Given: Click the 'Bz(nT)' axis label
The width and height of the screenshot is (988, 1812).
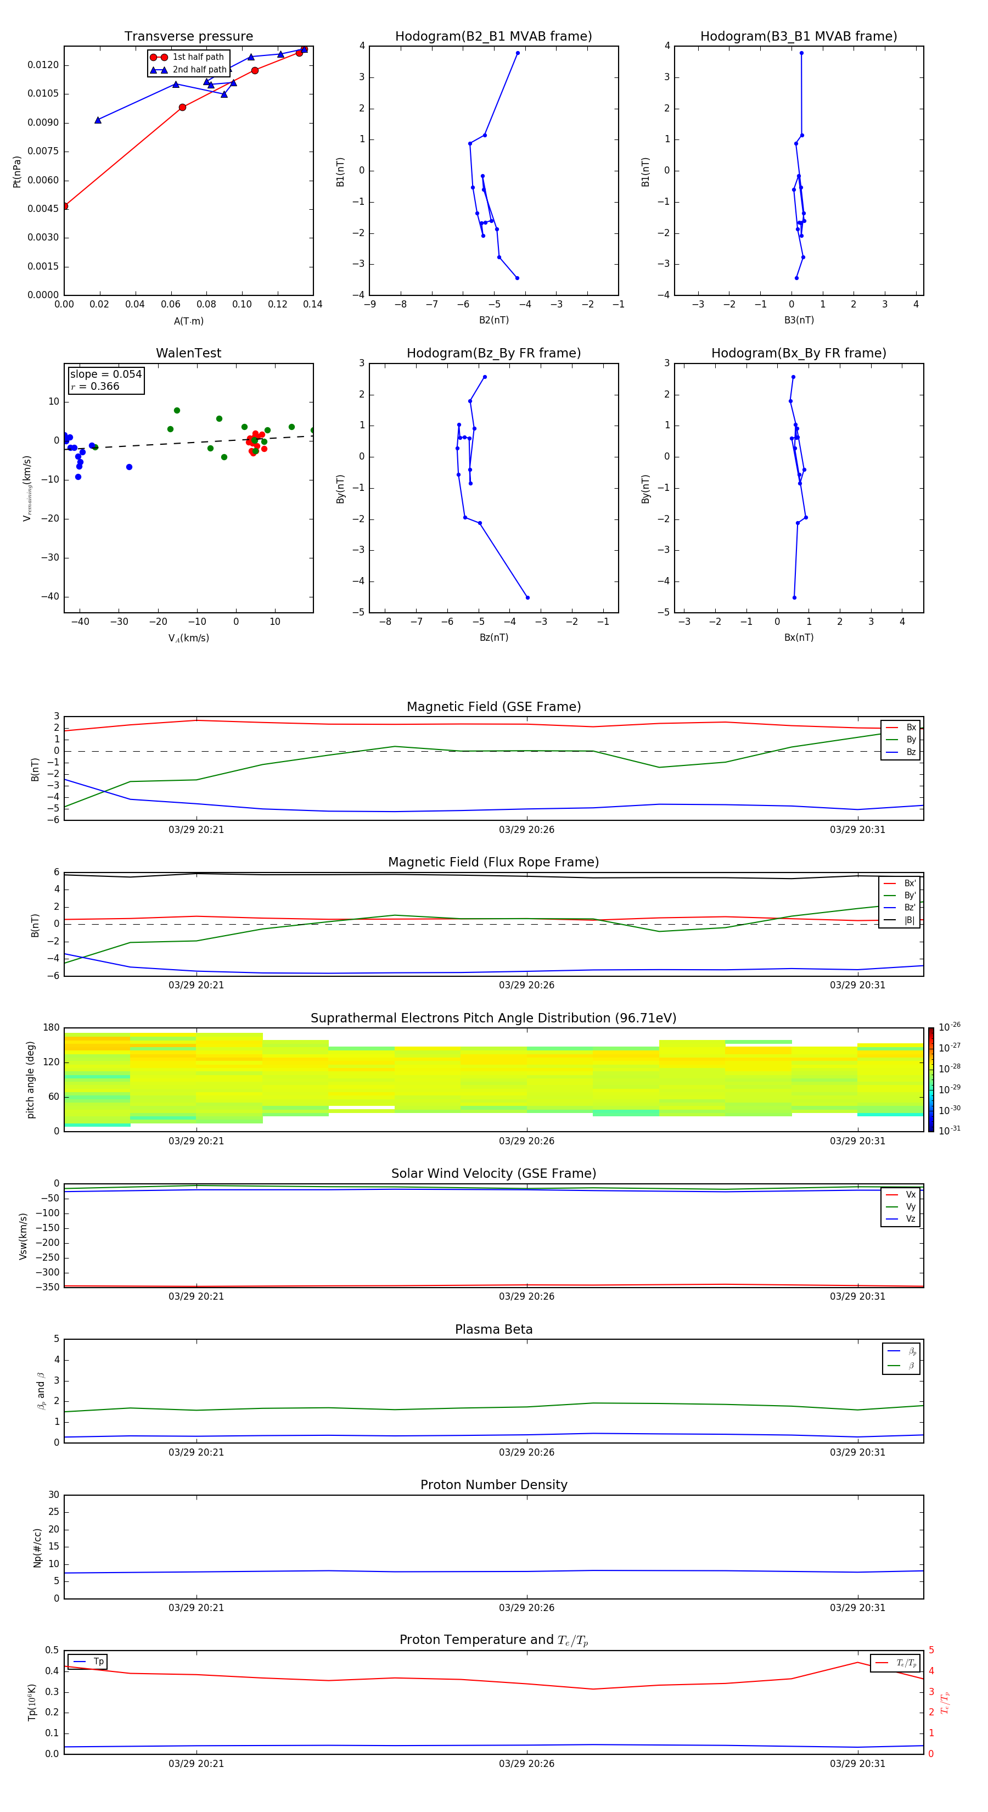Looking at the screenshot, I should click(x=493, y=637).
